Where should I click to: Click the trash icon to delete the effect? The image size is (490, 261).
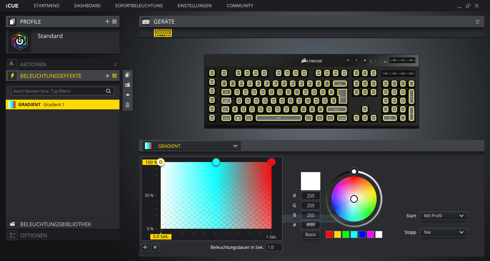pos(127,105)
